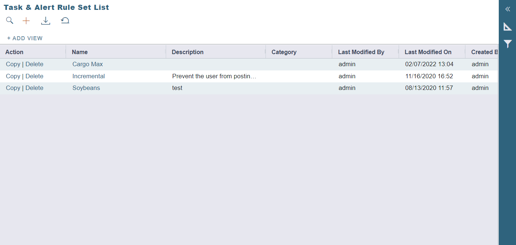The height and width of the screenshot is (245, 516).
Task: Click the search magnifier icon
Action: coord(10,20)
